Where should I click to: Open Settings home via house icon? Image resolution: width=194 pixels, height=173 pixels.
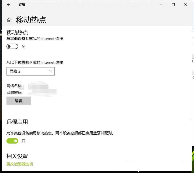9,20
